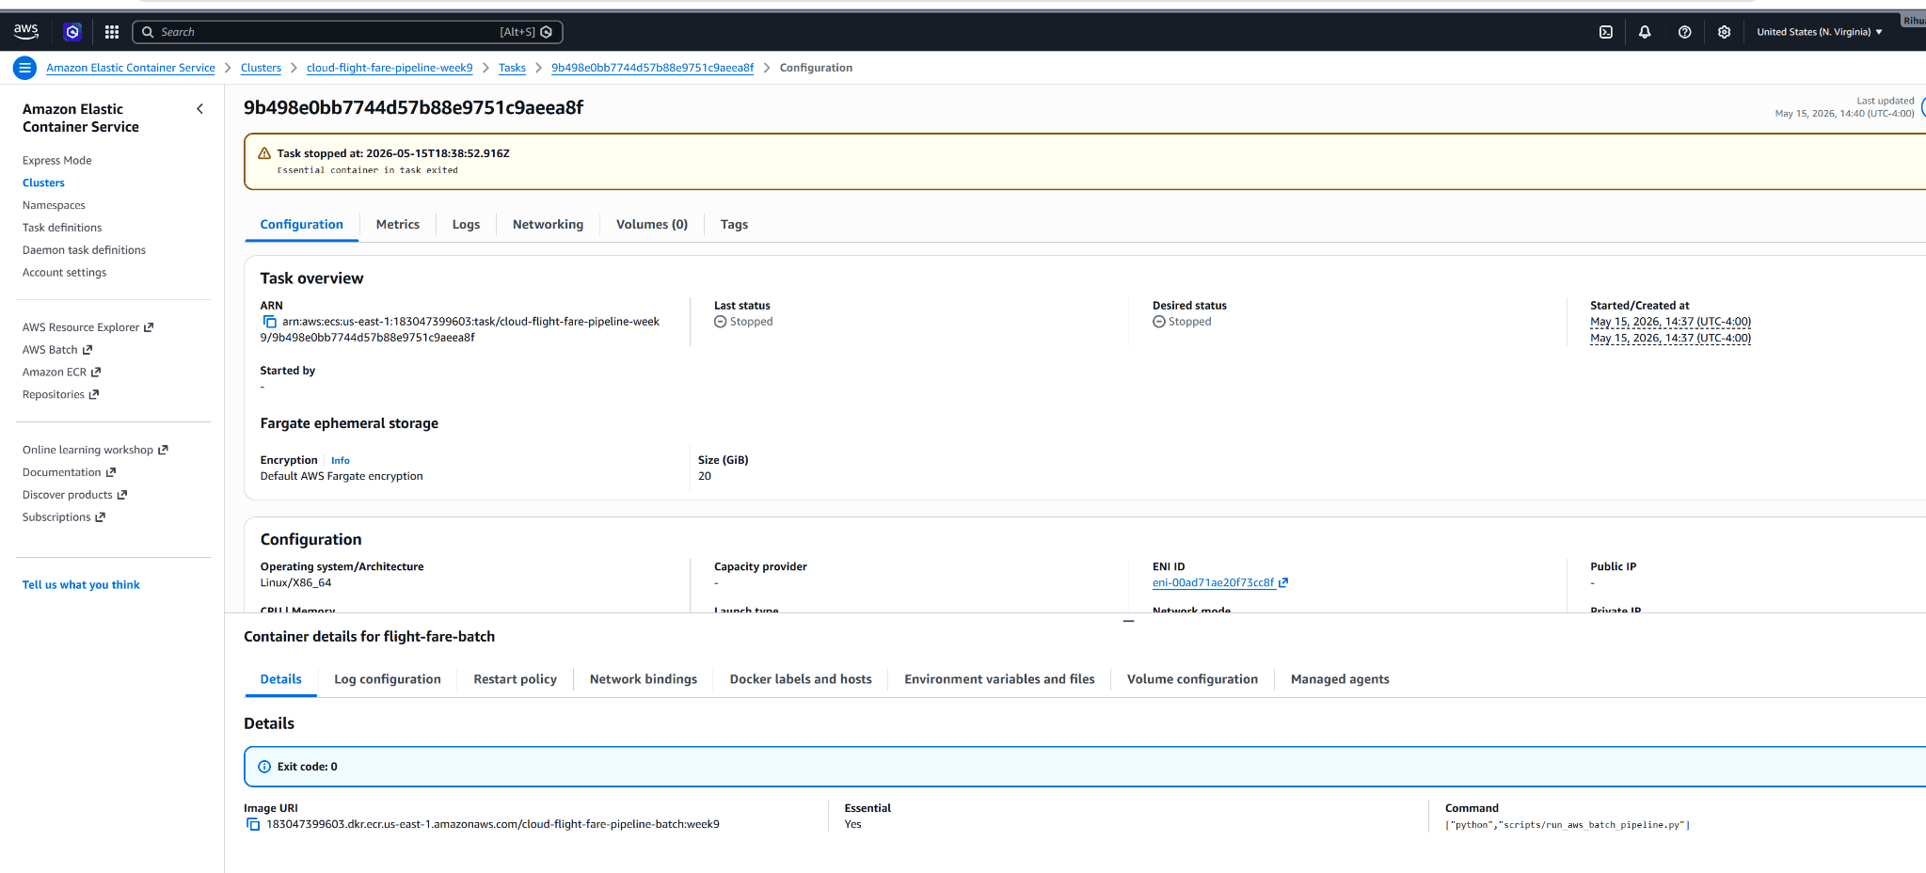Open the Documentation external link

[x=69, y=472]
